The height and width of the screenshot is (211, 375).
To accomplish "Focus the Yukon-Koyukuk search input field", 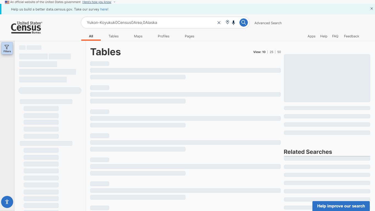I will (x=150, y=23).
